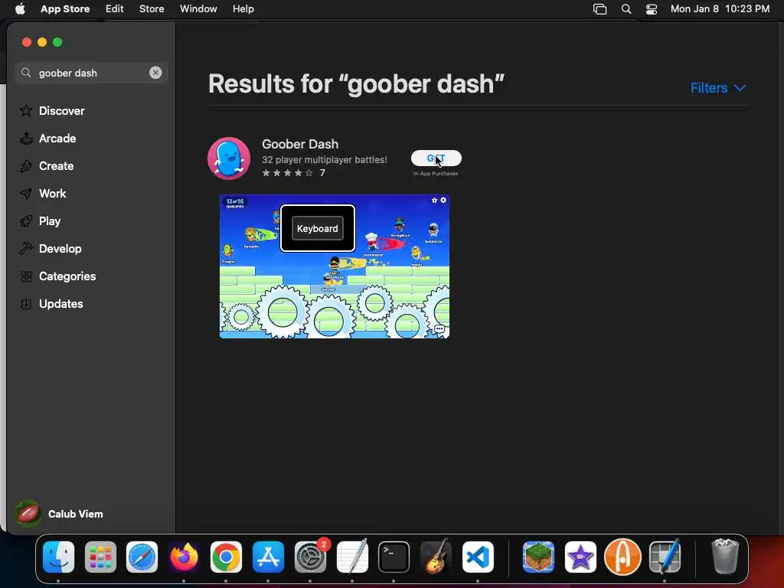The width and height of the screenshot is (784, 588).
Task: Open Spotlight search in the menu bar
Action: (626, 9)
